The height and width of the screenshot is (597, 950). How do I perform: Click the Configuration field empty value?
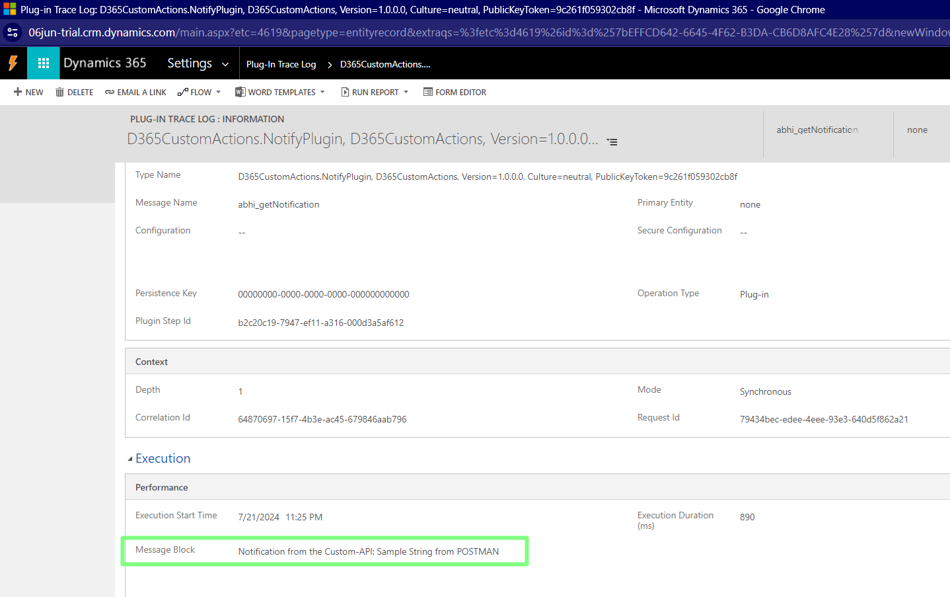pyautogui.click(x=242, y=232)
